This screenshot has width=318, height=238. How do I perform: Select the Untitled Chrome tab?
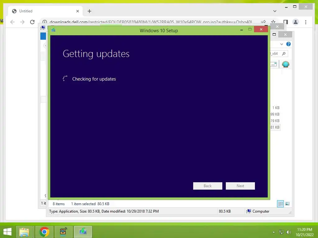[x=45, y=11]
